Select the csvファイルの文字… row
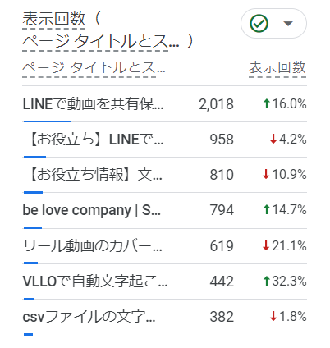 (164, 317)
